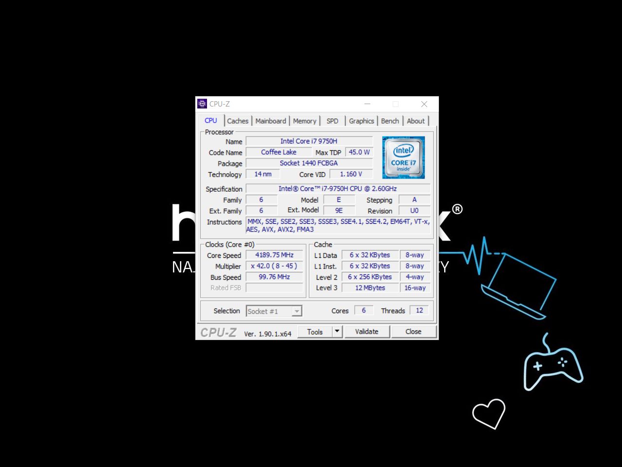Click the Level 3 value 12 MBytes

[370, 287]
